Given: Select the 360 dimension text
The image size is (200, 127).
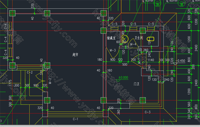Looking at the screenshot, I should [119, 112].
